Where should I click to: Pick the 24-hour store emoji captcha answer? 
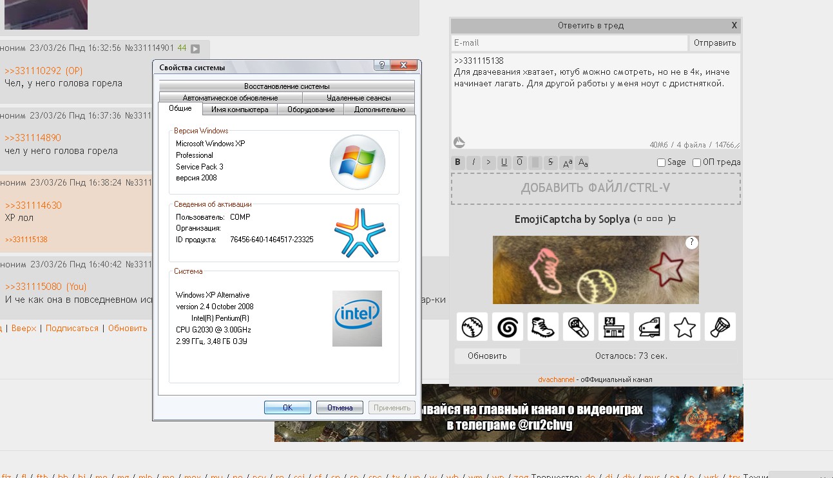pyautogui.click(x=614, y=327)
